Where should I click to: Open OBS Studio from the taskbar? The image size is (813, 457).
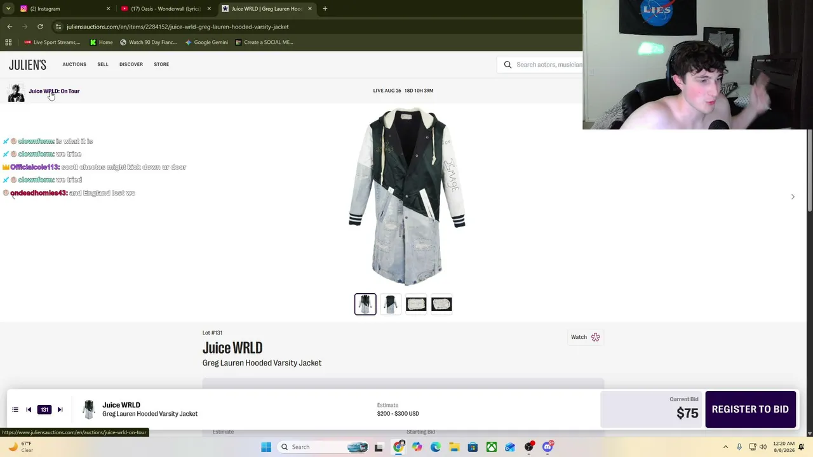point(529,447)
